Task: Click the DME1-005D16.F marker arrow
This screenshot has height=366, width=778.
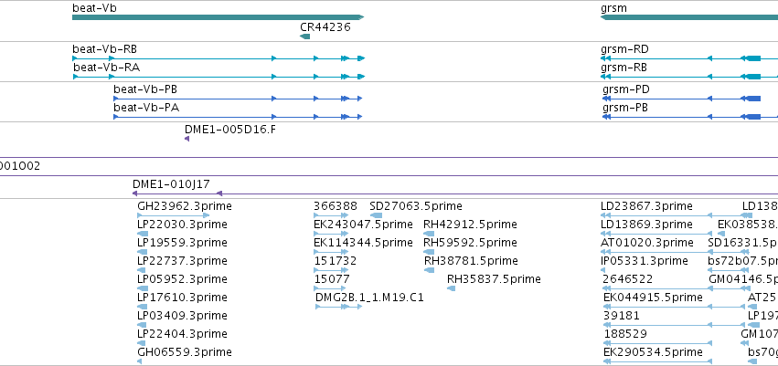Action: [187, 139]
